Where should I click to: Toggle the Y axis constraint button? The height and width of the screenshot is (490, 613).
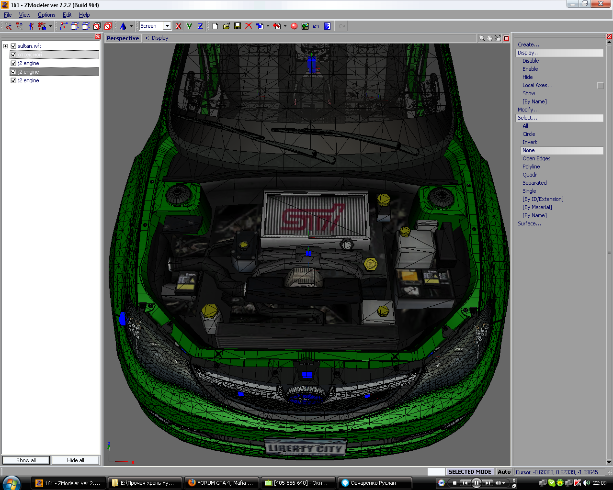pyautogui.click(x=190, y=26)
